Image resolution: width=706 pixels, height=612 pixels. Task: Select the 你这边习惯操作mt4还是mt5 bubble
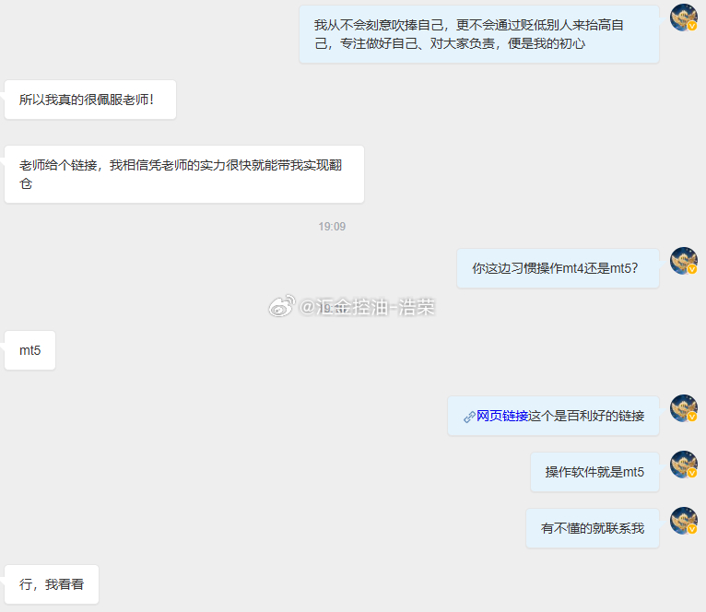point(558,268)
